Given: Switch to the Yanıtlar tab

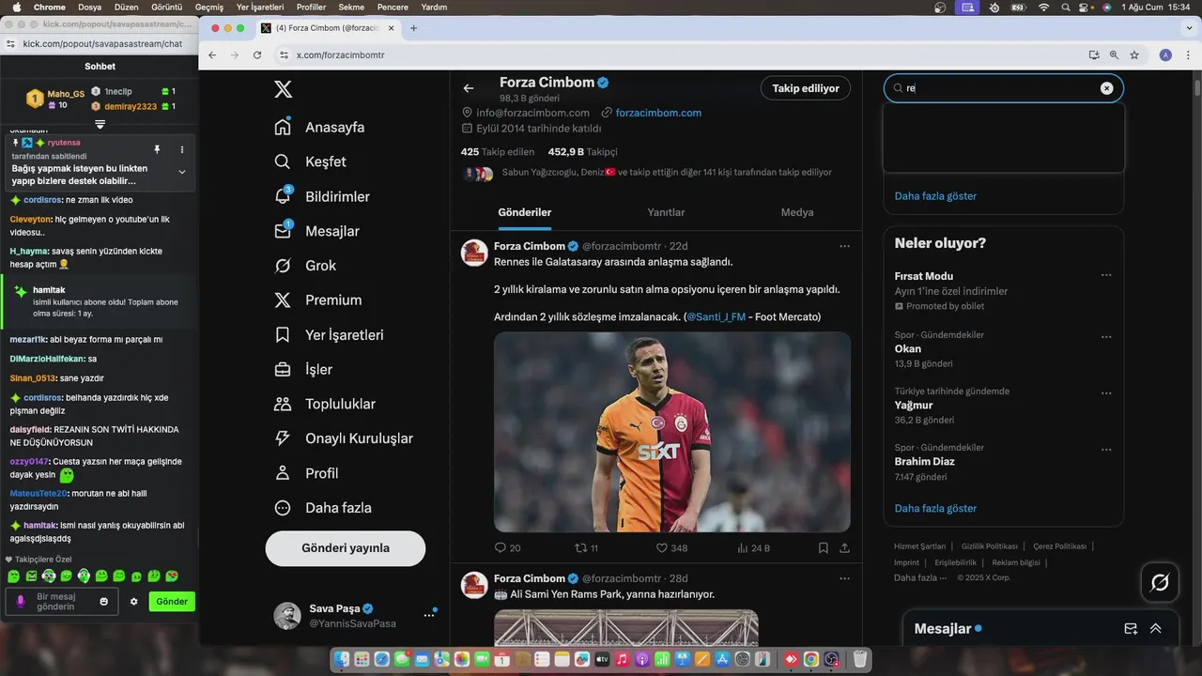Looking at the screenshot, I should pyautogui.click(x=666, y=212).
